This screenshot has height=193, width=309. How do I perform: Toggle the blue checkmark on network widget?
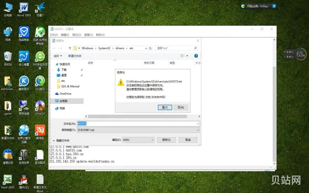(274, 6)
